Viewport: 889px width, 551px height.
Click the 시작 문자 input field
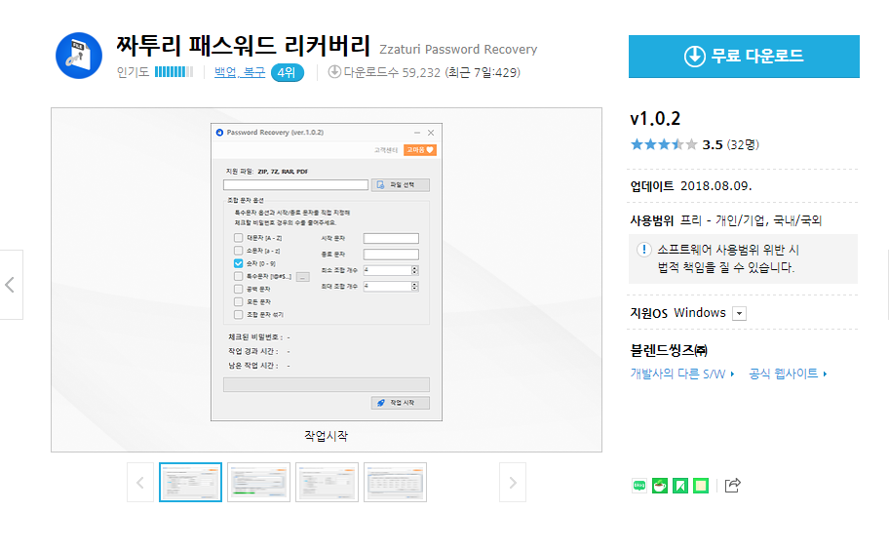[391, 238]
